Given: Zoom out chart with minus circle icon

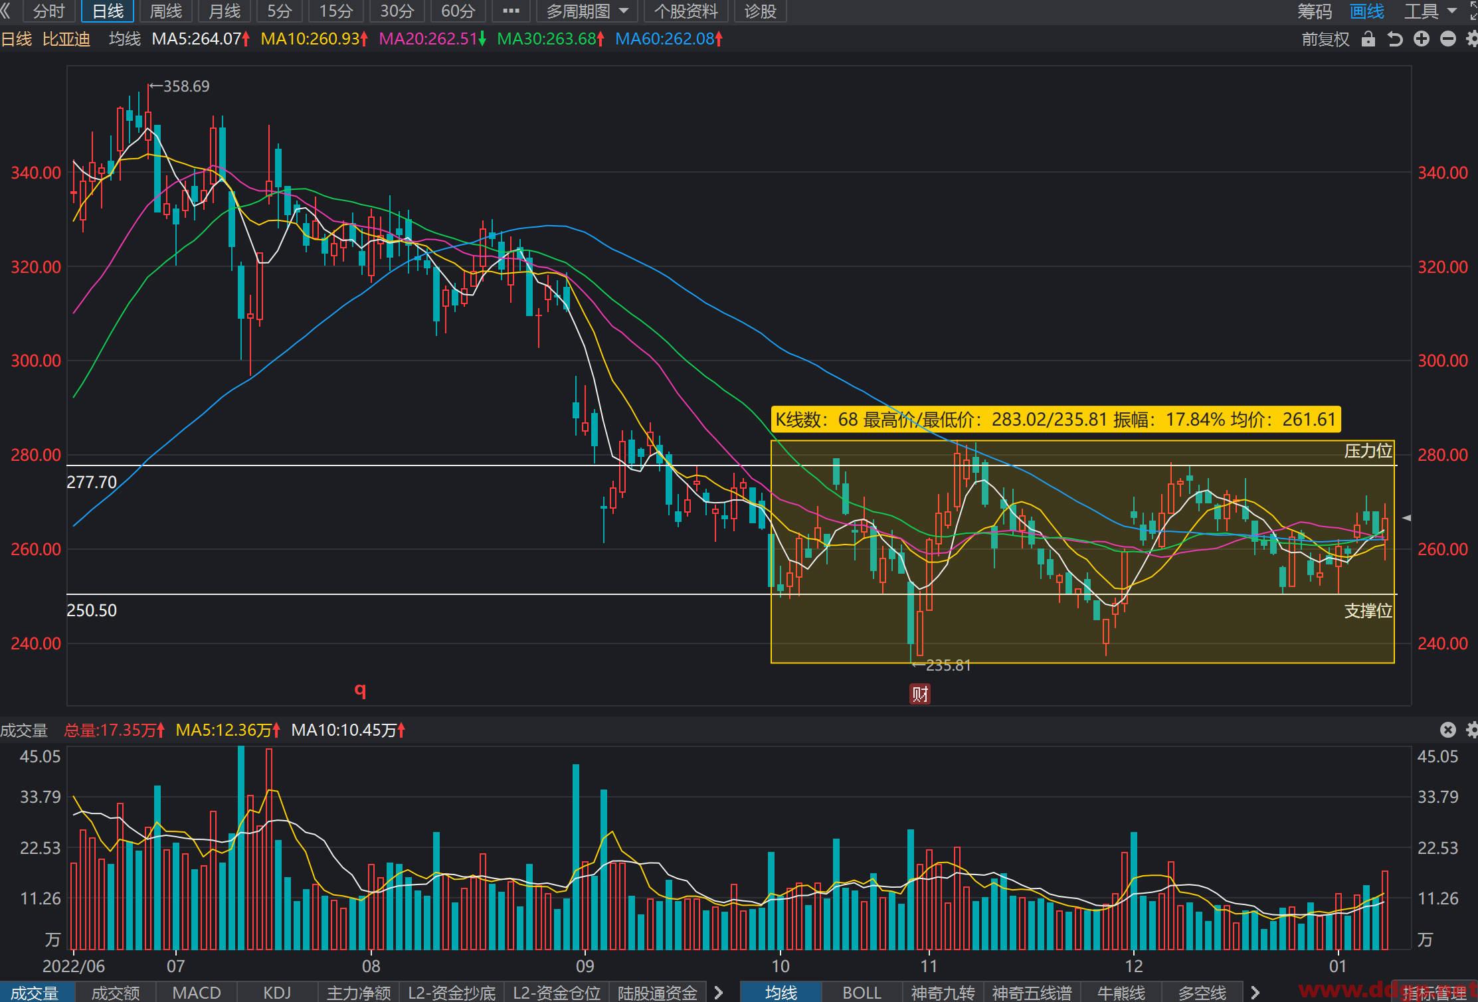Looking at the screenshot, I should [x=1448, y=39].
